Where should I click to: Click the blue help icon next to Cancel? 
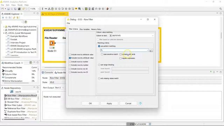(140, 103)
